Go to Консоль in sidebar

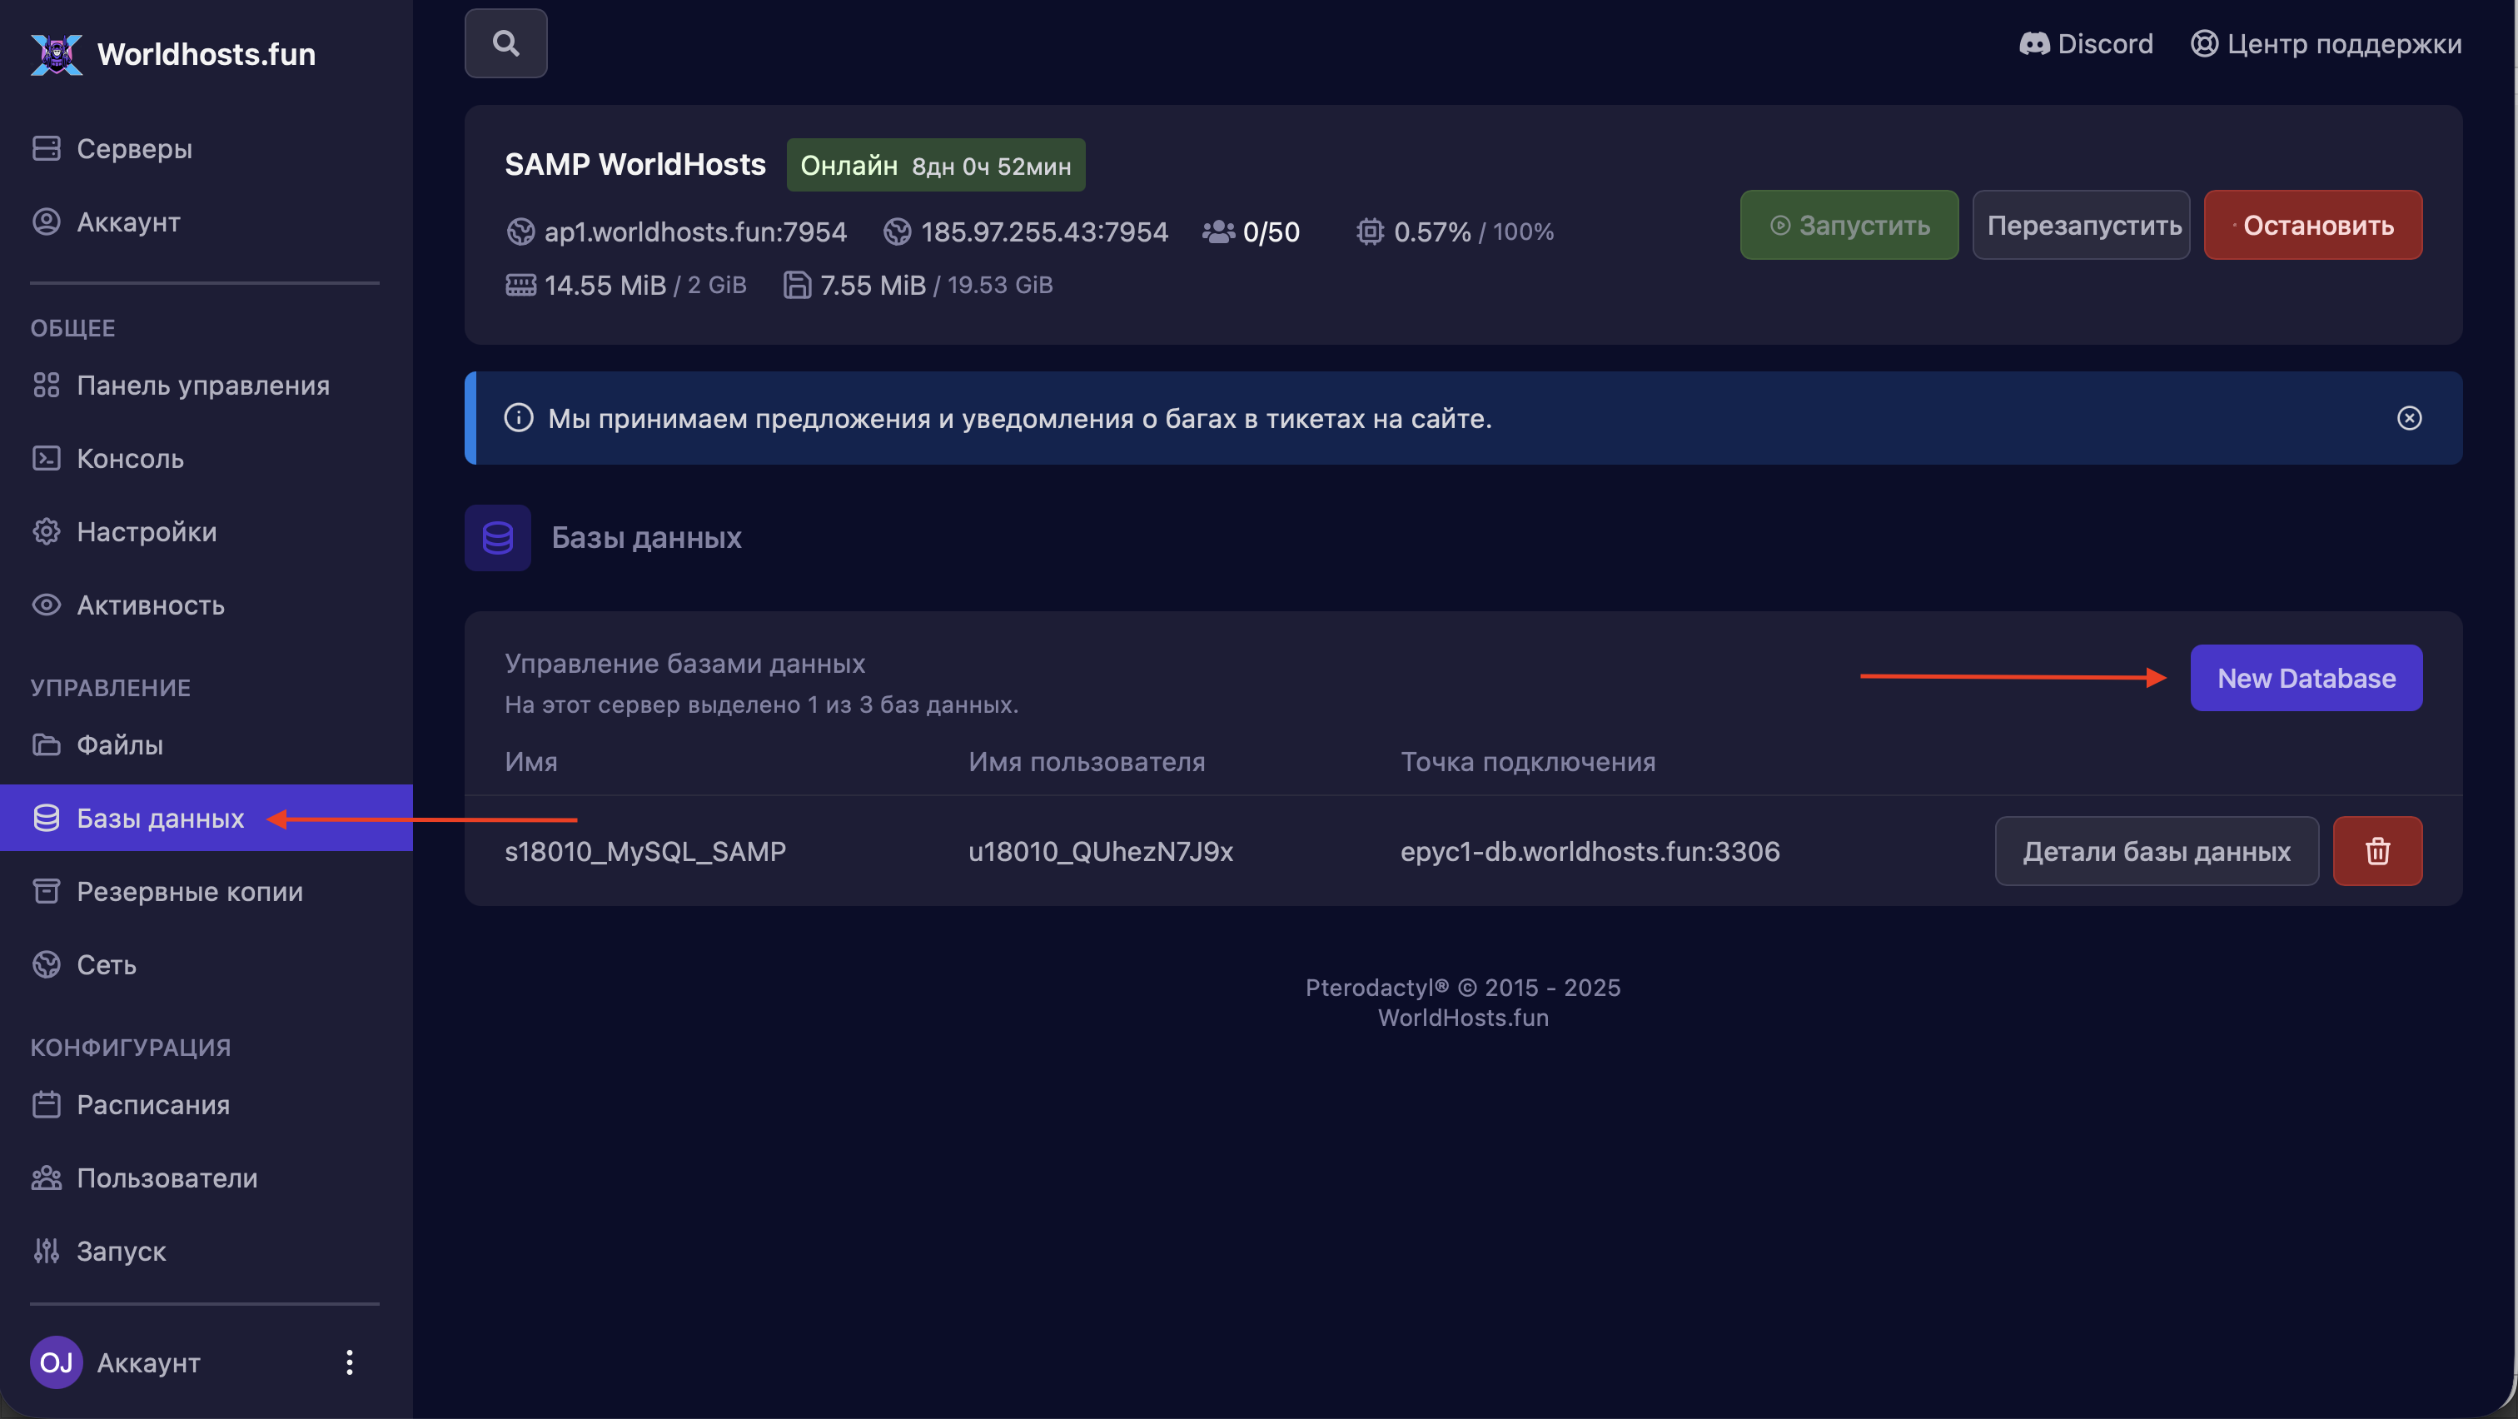[130, 458]
